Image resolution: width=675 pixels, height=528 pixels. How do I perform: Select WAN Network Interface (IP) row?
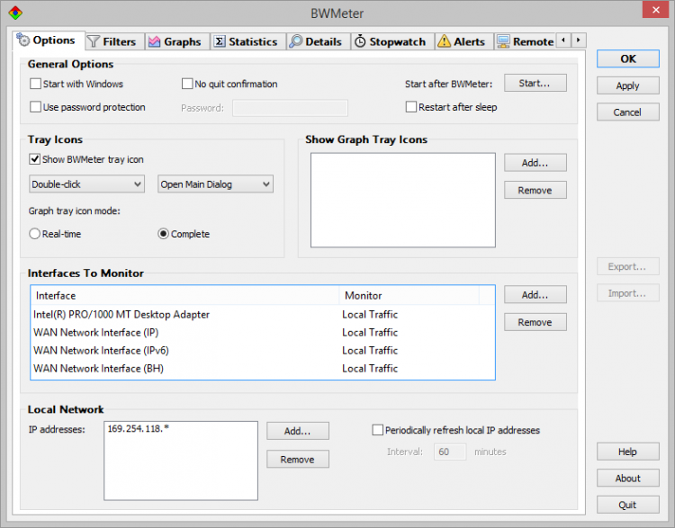click(x=263, y=333)
